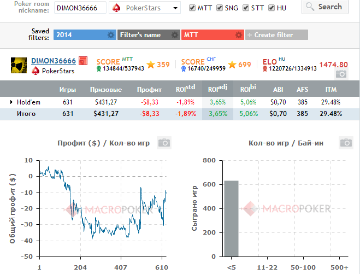Click Hold'em row ROI std -1,89%
Image resolution: width=360 pixels, height=274 pixels.
click(186, 102)
